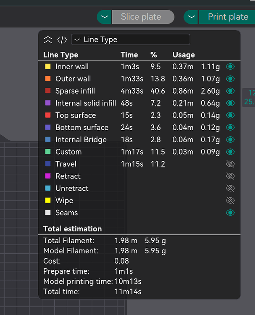255x315 pixels.
Task: Click the Print plate button
Action: point(227,17)
